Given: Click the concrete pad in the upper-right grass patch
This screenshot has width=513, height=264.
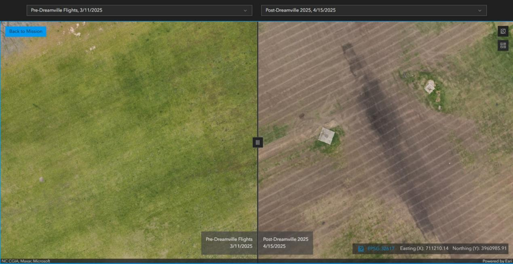Looking at the screenshot, I should click(430, 87).
